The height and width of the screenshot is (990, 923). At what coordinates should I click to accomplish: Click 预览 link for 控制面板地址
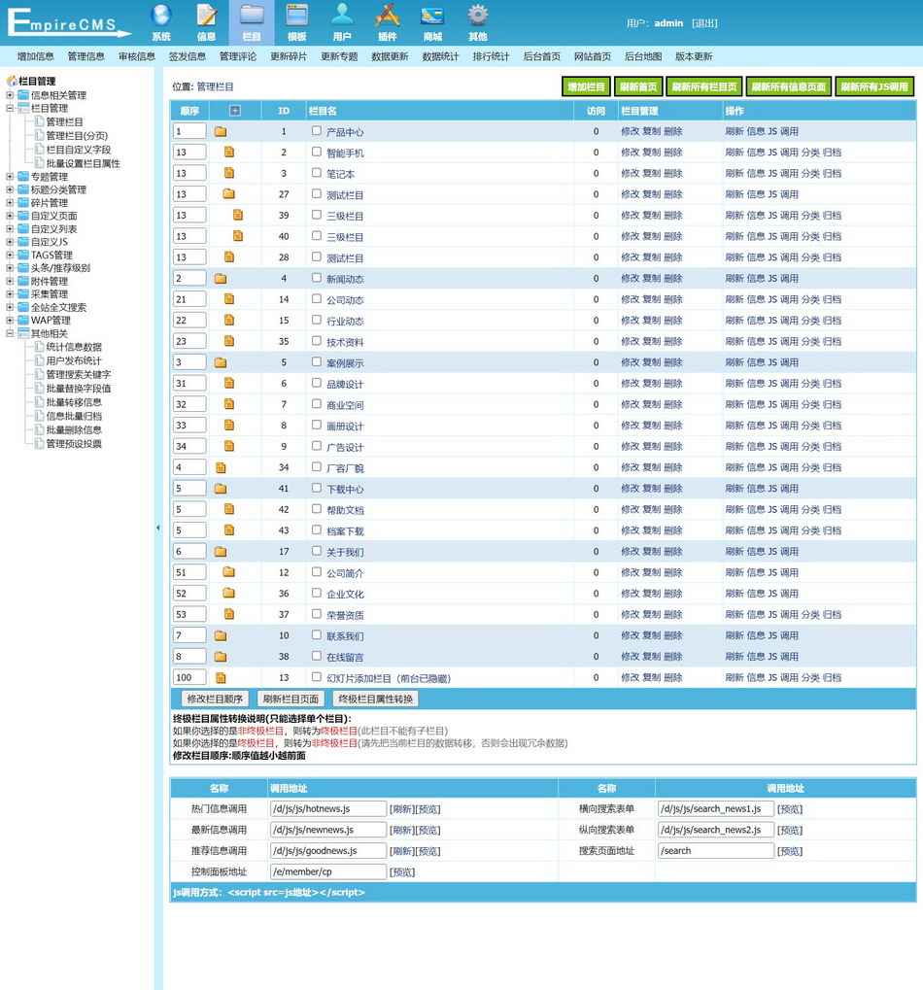click(x=402, y=871)
